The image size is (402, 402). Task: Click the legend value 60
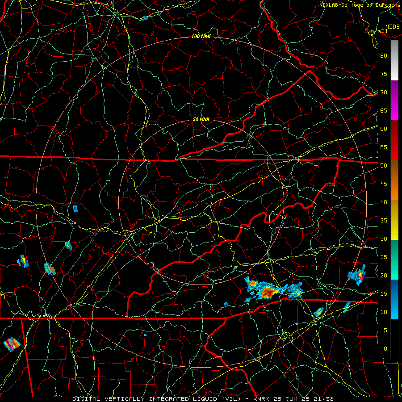[384, 129]
